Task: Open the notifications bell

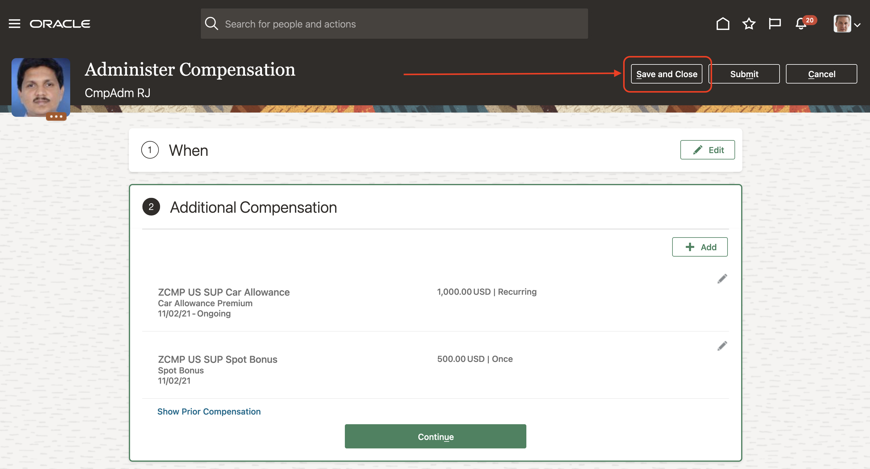Action: click(x=801, y=24)
